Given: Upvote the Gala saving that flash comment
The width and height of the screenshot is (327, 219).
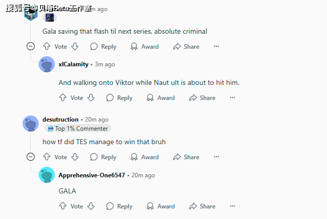Looking at the screenshot, I should pyautogui.click(x=47, y=46).
